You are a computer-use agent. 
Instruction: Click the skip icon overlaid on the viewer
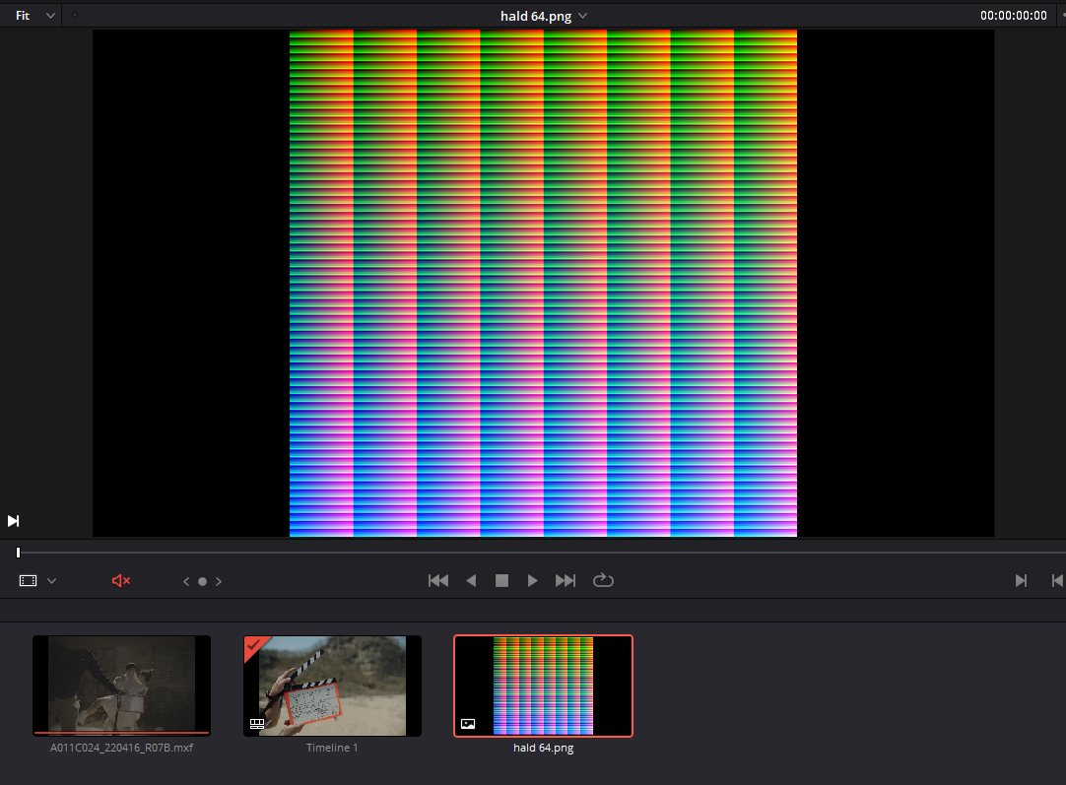(13, 521)
